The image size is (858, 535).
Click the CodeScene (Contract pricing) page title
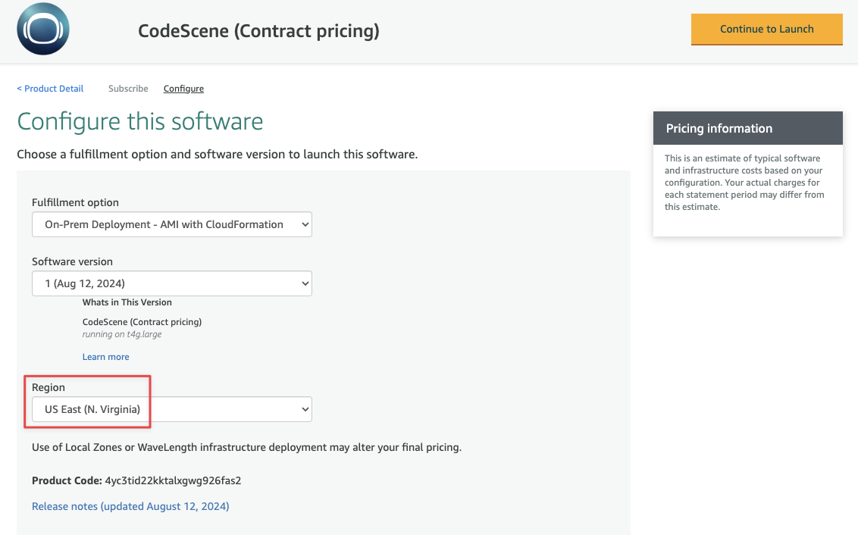[258, 31]
